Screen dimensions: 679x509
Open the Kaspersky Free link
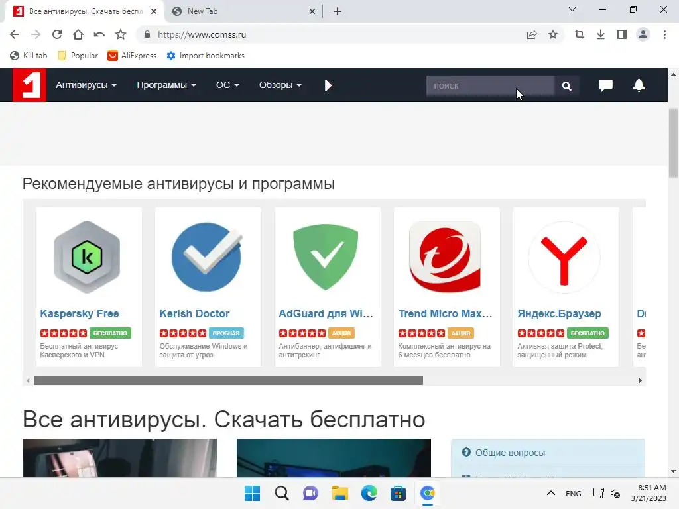tap(80, 313)
